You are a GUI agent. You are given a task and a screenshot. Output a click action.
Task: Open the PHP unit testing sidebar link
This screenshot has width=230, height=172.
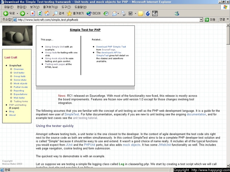click(18, 105)
